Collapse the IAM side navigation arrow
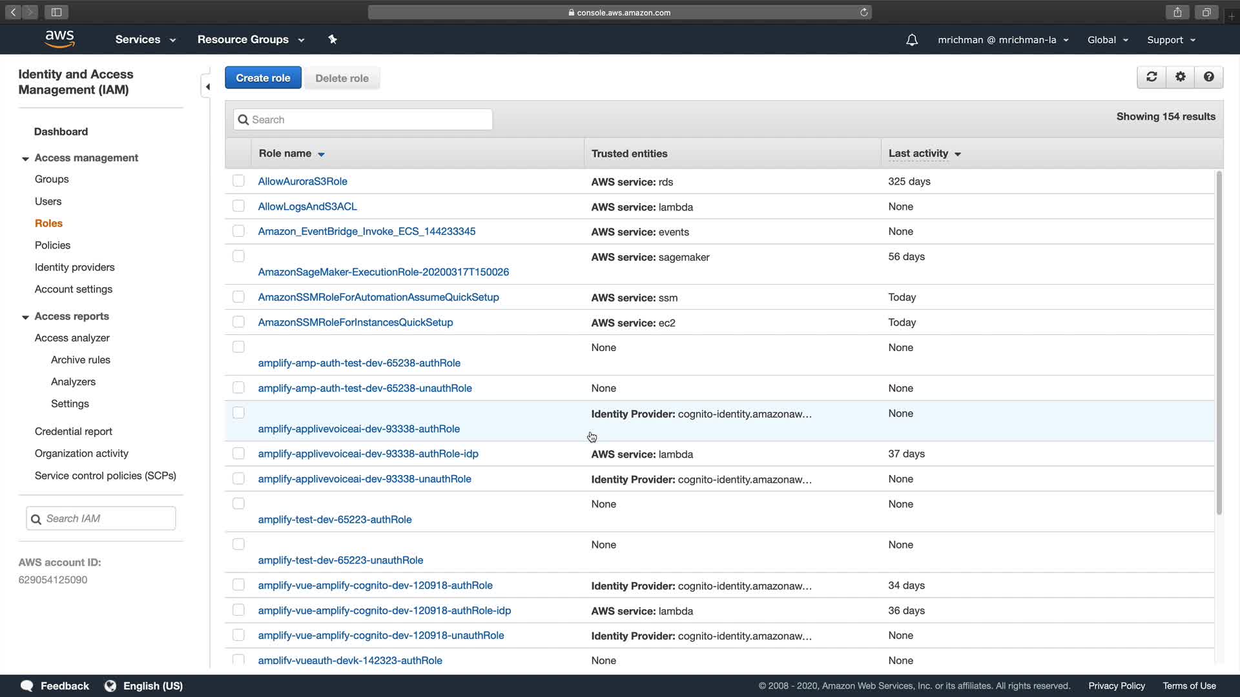 click(x=207, y=86)
